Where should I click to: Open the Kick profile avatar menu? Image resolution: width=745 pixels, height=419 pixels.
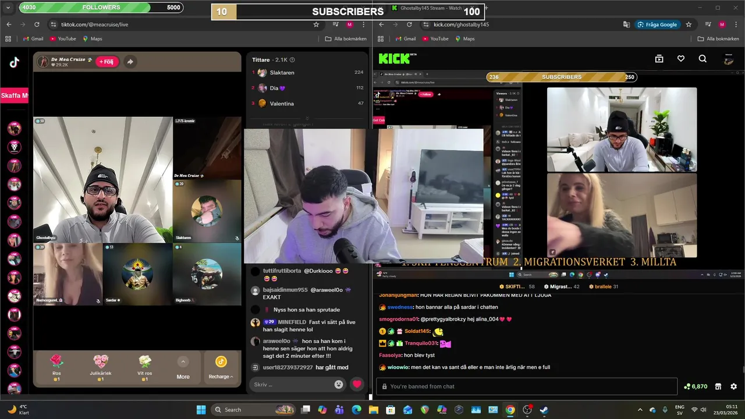(729, 59)
